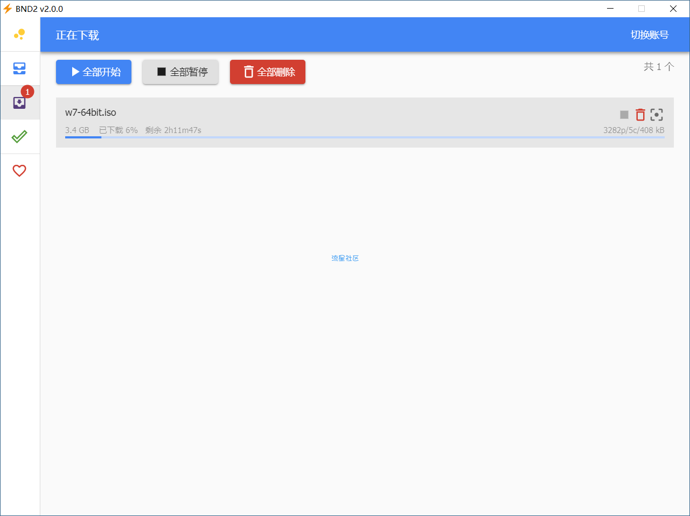Minimize the BND2 window
Image resolution: width=690 pixels, height=516 pixels.
tap(610, 9)
